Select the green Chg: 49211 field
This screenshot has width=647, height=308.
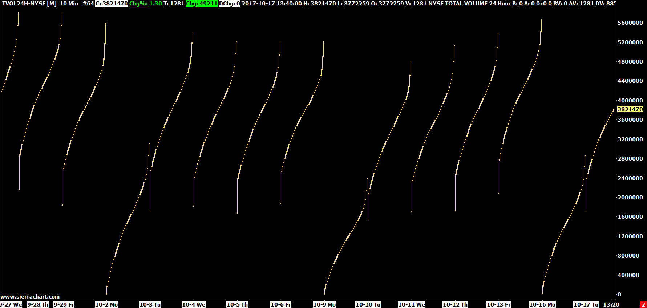[202, 4]
